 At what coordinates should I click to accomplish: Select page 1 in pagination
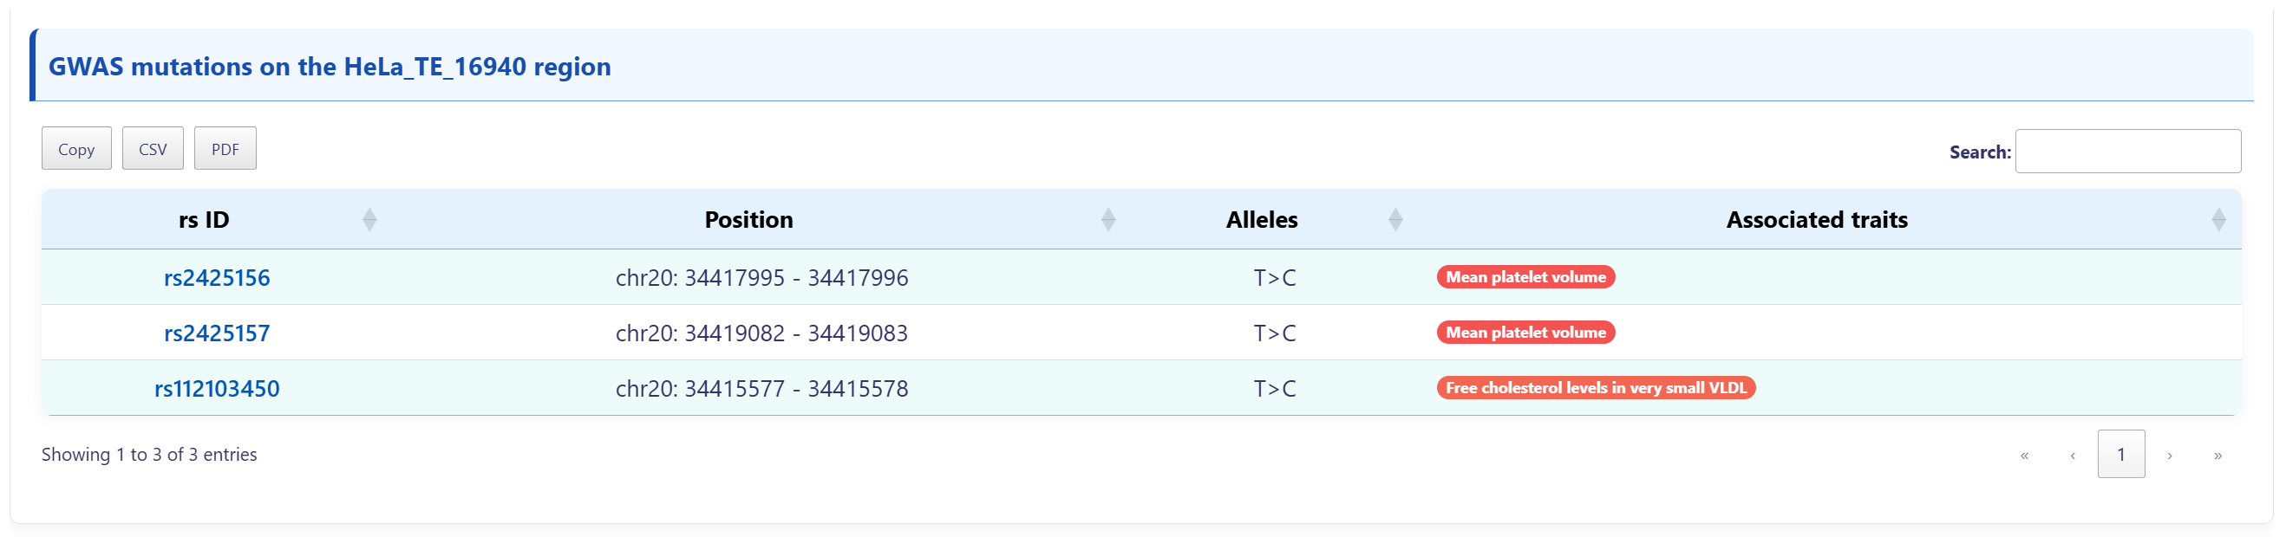[2120, 455]
